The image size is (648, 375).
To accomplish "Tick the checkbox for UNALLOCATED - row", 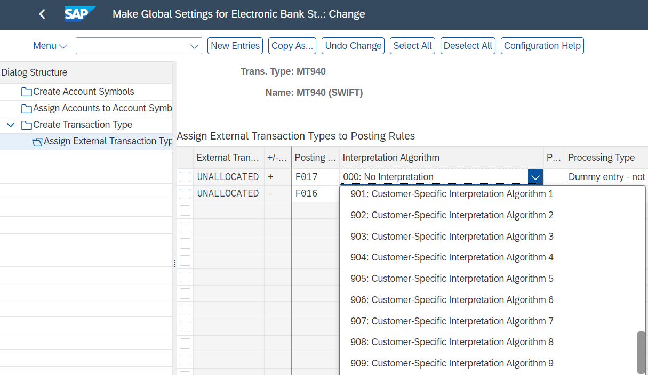I will pyautogui.click(x=185, y=193).
